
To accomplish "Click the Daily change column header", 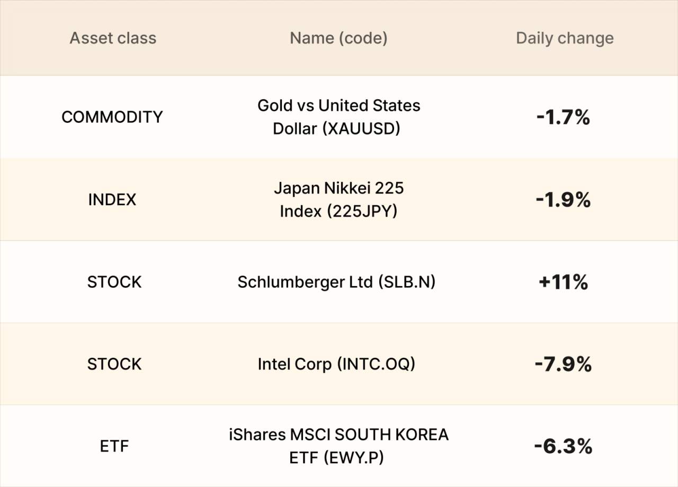I will click(565, 38).
